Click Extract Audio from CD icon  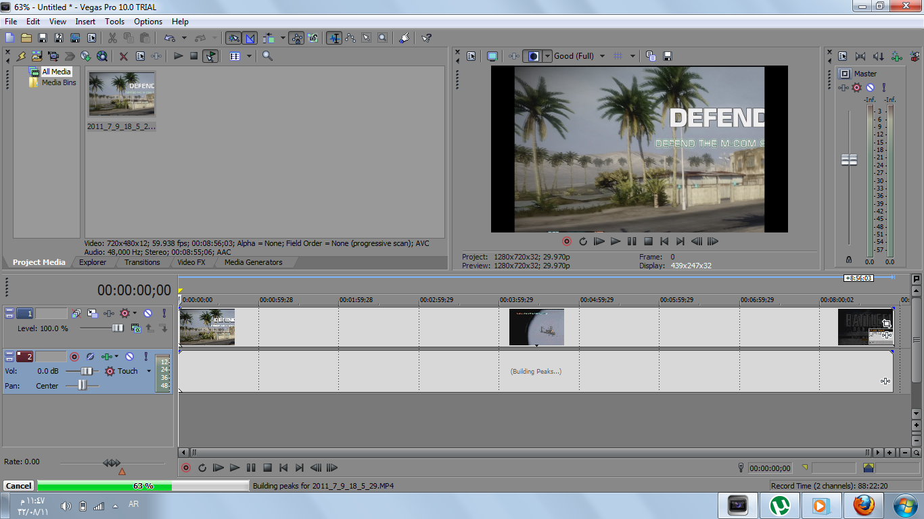tap(86, 56)
